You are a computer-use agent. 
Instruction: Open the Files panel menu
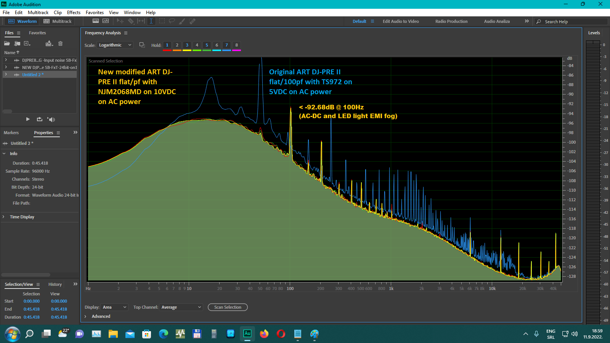click(x=18, y=33)
